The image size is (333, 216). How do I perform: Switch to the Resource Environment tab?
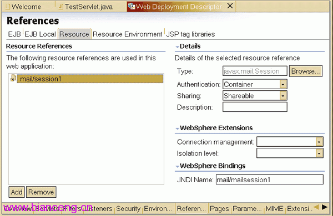[128, 34]
